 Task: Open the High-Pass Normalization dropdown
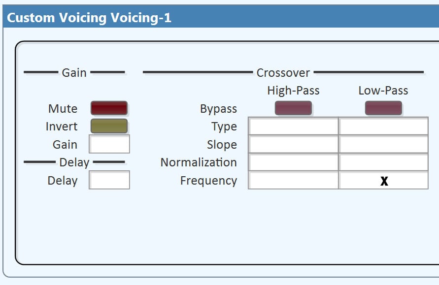tap(293, 162)
